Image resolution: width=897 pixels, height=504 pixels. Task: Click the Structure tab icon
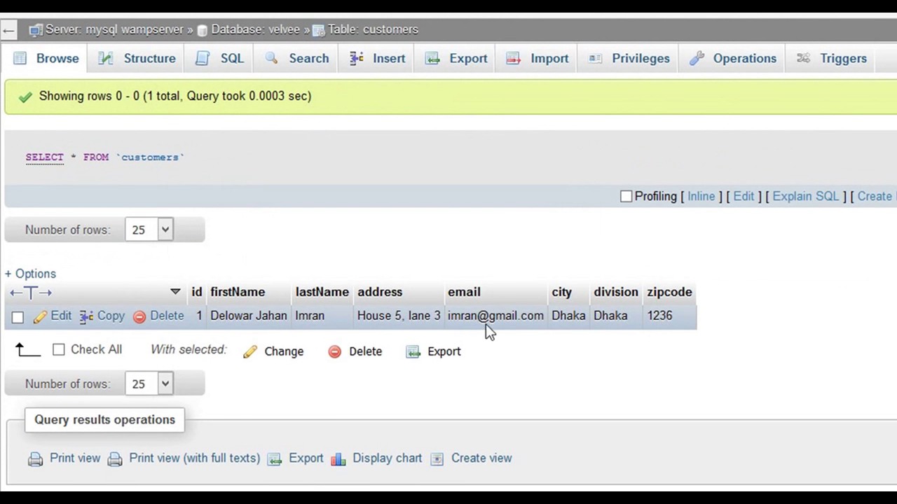point(106,58)
